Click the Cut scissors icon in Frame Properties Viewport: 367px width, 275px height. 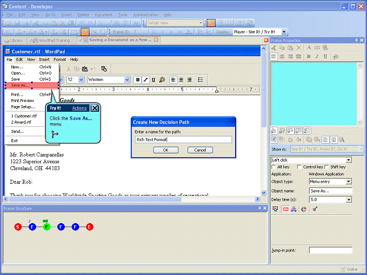[274, 48]
